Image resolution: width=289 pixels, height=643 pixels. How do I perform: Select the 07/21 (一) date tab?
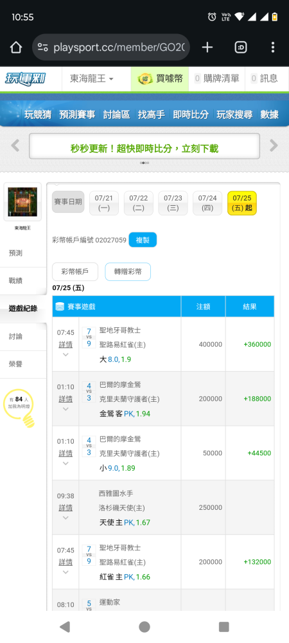(104, 203)
